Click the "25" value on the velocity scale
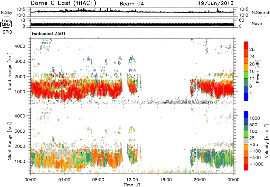 tap(252, 138)
